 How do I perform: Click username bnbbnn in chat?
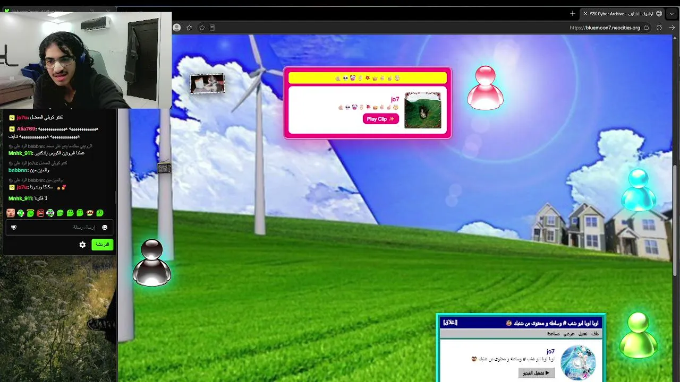[18, 170]
